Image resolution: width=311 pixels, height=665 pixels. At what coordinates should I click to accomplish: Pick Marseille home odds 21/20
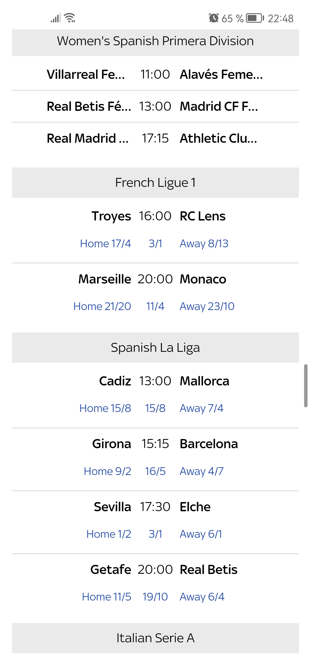(x=102, y=306)
